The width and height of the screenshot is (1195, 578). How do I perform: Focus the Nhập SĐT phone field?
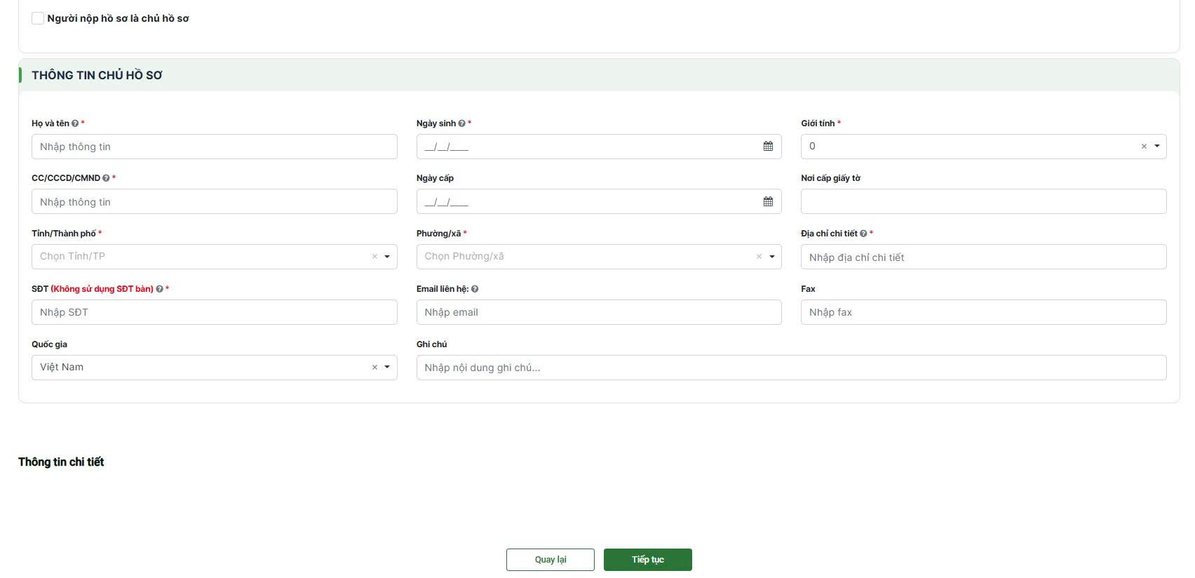coord(214,312)
